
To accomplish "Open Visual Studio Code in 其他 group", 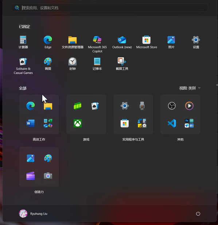I will click(x=172, y=123).
